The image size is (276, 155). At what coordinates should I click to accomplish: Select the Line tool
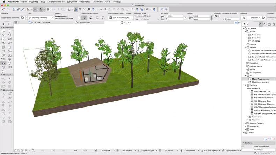10,110
